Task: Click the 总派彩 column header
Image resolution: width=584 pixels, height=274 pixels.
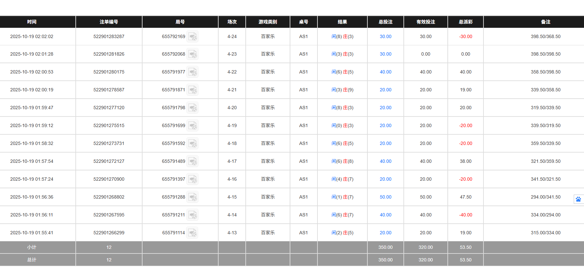Action: [x=465, y=22]
